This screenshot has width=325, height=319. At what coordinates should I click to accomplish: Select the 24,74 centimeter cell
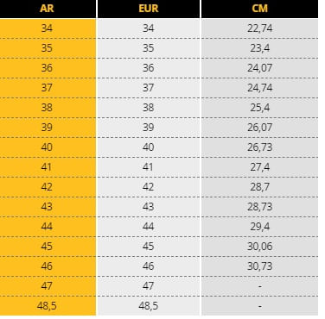[x=259, y=88]
